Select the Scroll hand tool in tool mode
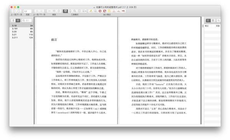Screen dimensions: 230x140 point(70,11)
